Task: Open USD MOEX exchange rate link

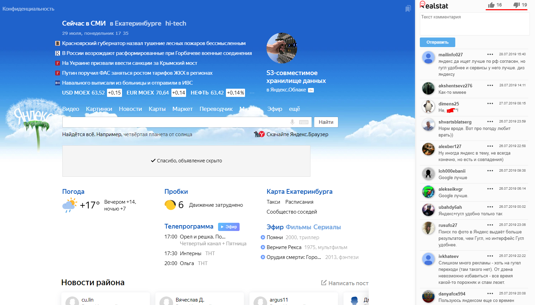Action: 83,93
